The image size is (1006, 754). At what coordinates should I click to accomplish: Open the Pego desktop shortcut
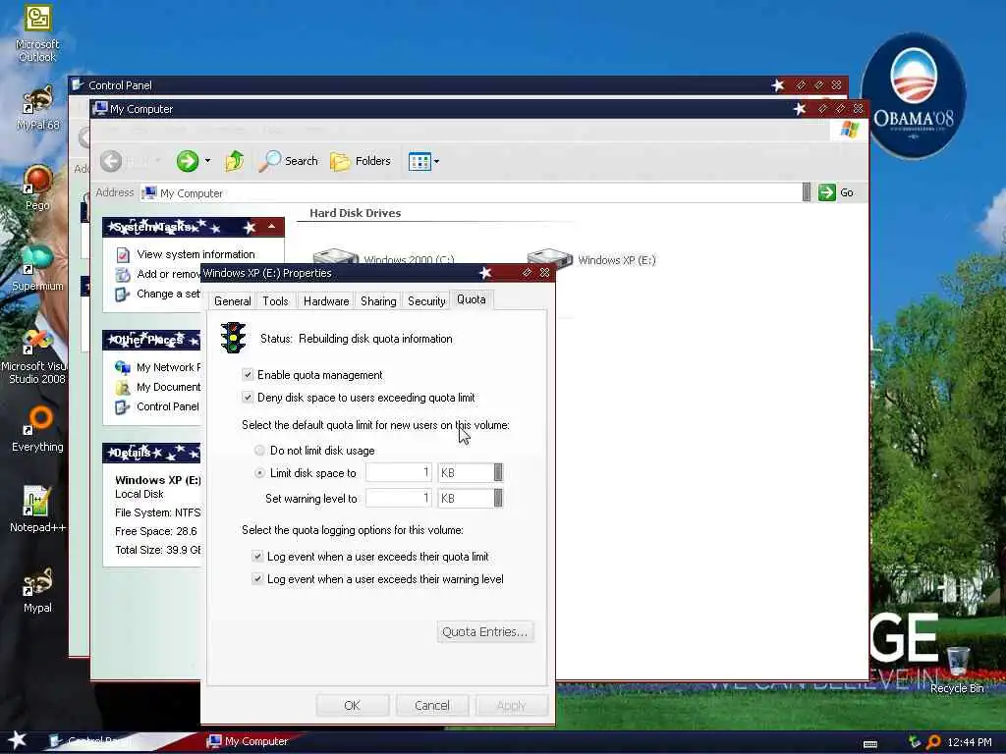coord(37,188)
